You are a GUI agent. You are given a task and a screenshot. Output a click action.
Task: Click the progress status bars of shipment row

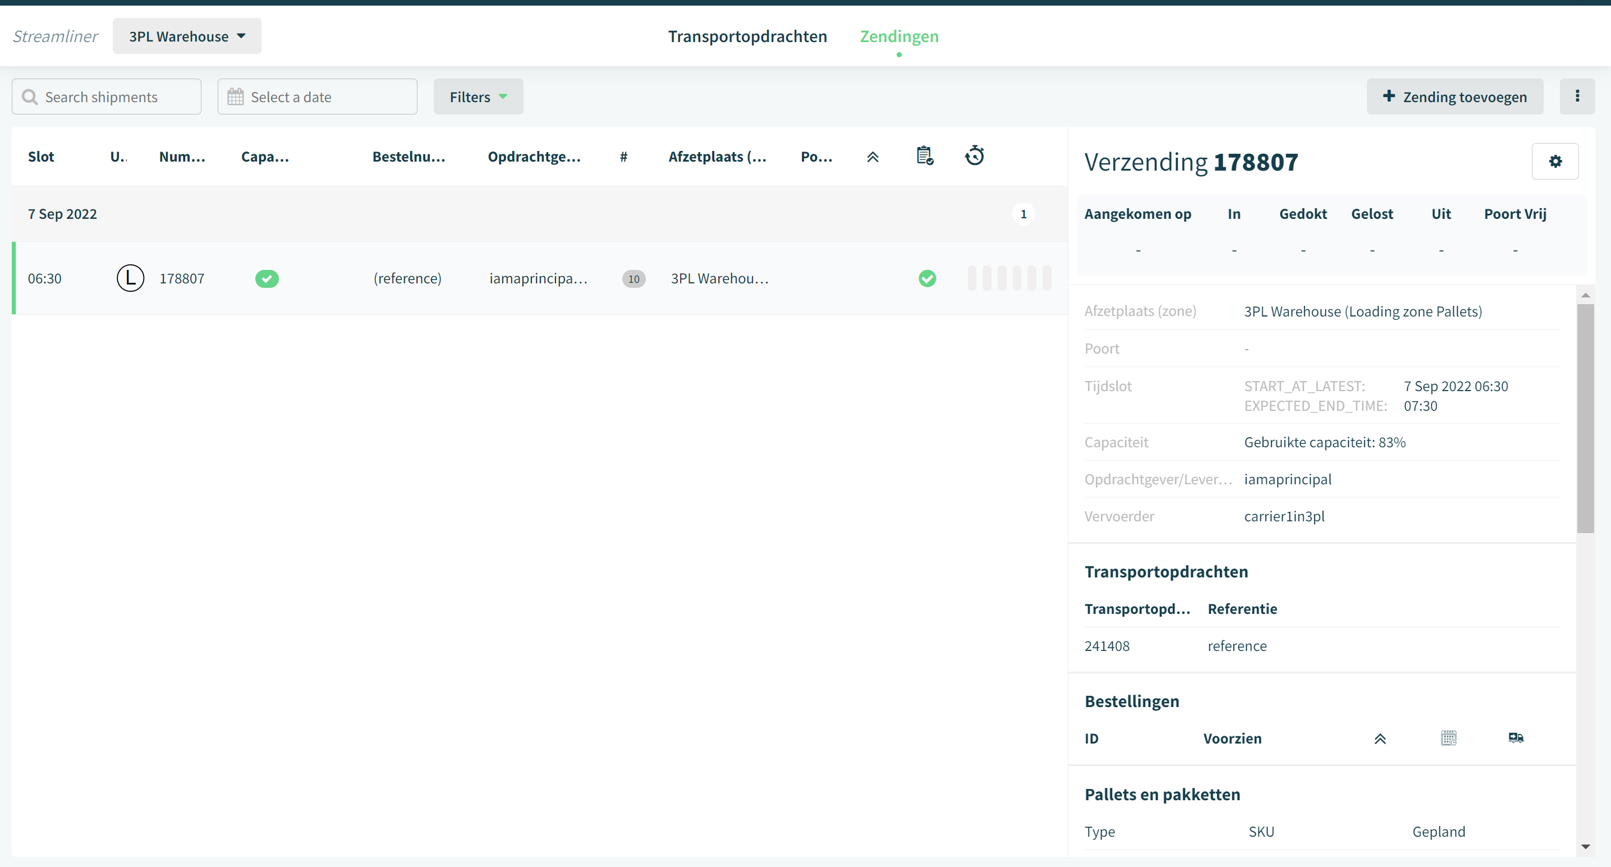coord(1009,278)
